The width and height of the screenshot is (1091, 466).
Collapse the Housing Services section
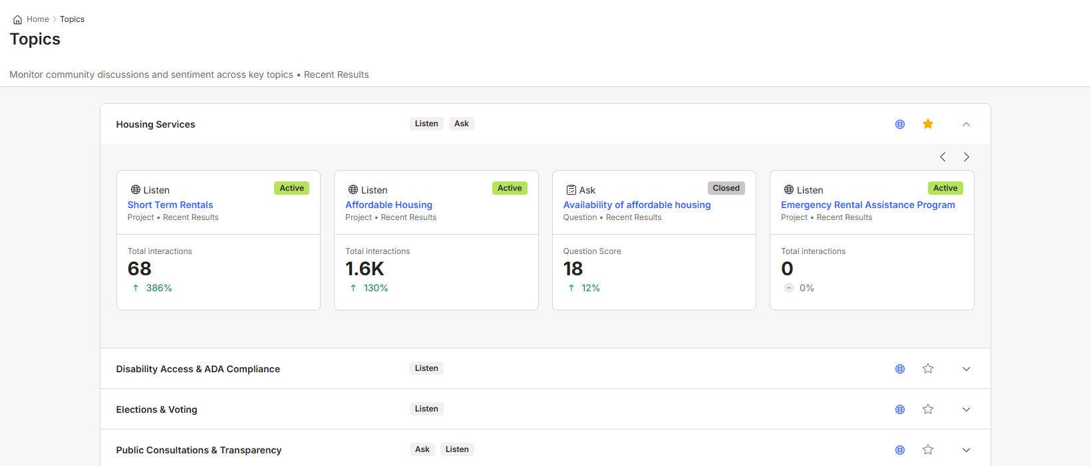point(966,124)
